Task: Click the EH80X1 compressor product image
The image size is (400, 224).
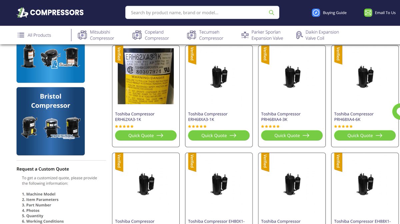Action: pyautogui.click(x=219, y=184)
